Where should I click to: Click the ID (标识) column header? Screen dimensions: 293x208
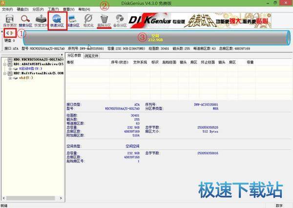tap(155, 62)
